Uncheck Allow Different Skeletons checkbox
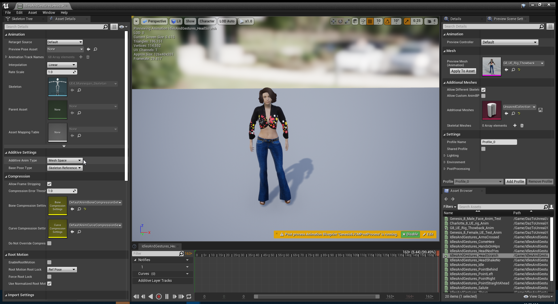The width and height of the screenshot is (558, 304). point(483,90)
